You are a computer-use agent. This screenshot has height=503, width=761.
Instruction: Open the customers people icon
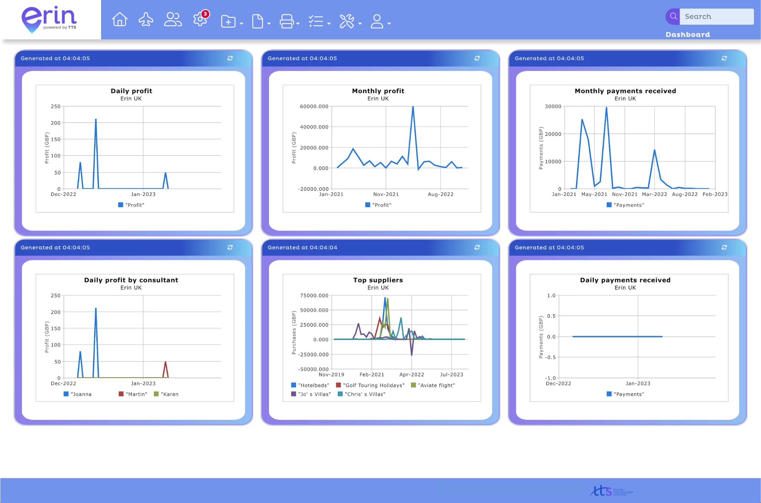pos(173,20)
